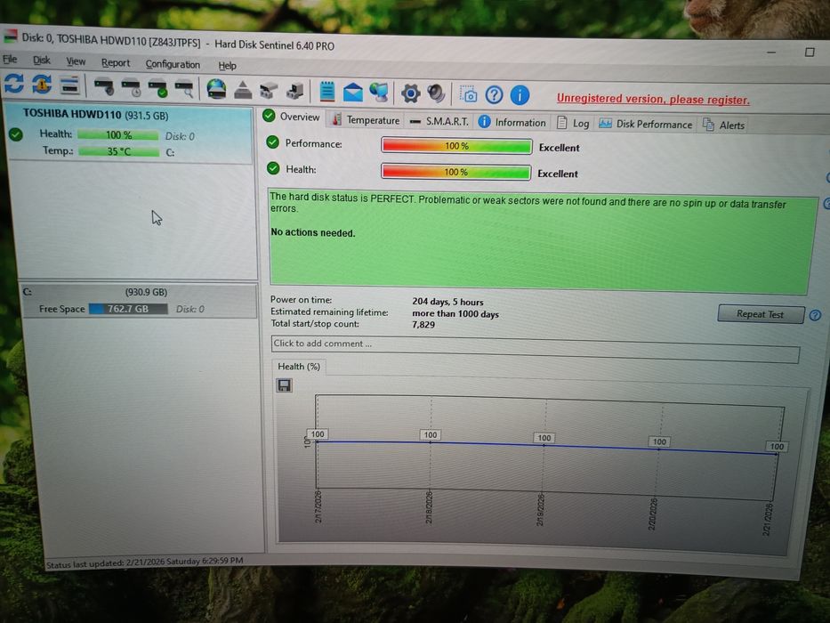Click the camera screenshot icon
Image resolution: width=830 pixels, height=623 pixels.
tap(468, 94)
